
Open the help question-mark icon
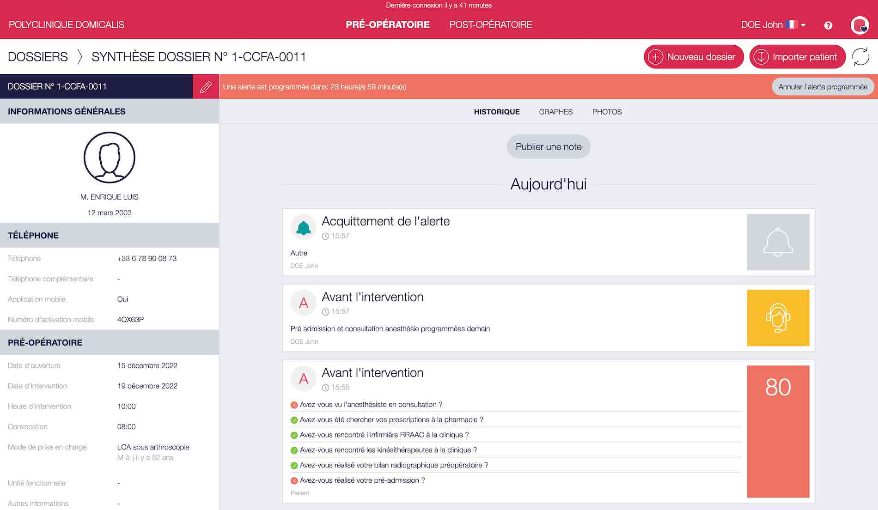click(x=829, y=25)
